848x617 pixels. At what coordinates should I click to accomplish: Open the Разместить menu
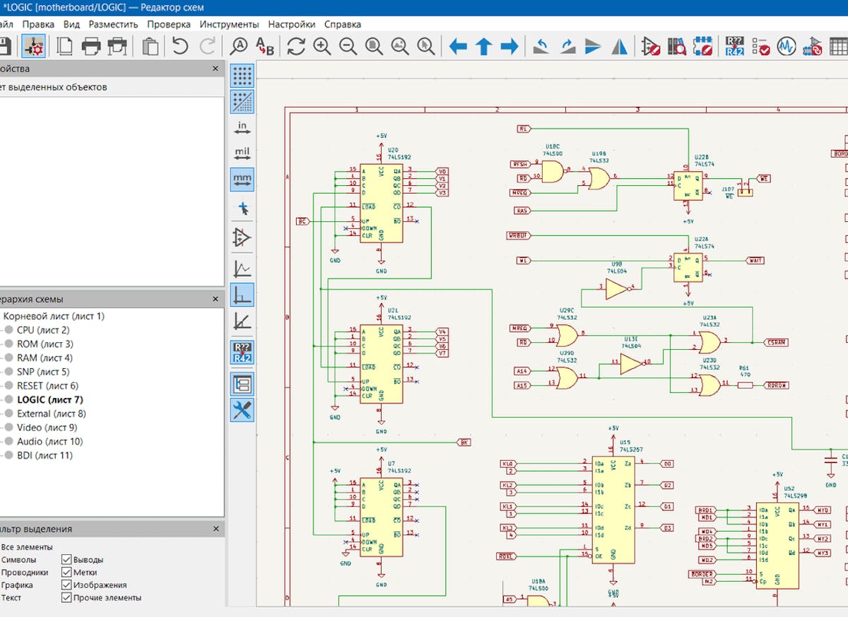pos(113,24)
